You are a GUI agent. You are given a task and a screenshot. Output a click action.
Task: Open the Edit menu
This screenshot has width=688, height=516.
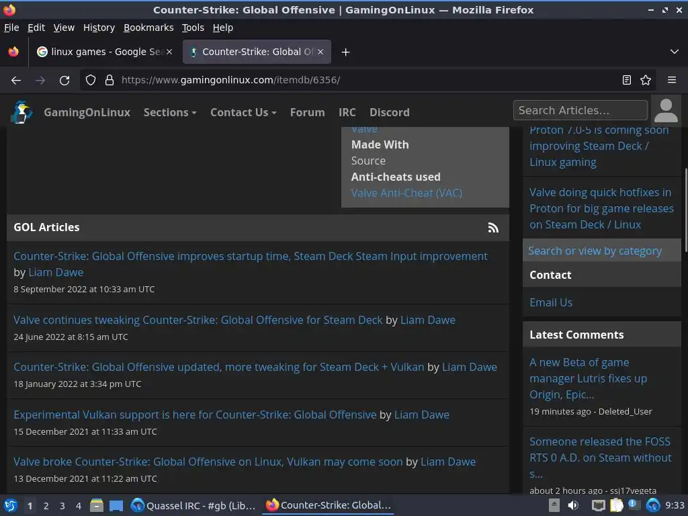[36, 28]
